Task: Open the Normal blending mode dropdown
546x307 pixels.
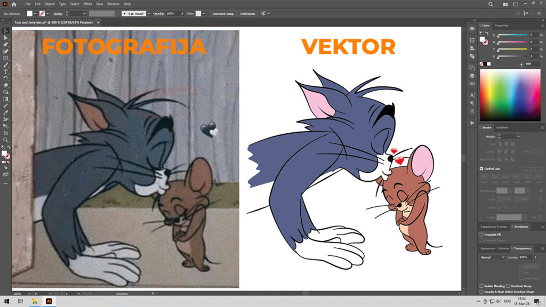Action: [492, 257]
